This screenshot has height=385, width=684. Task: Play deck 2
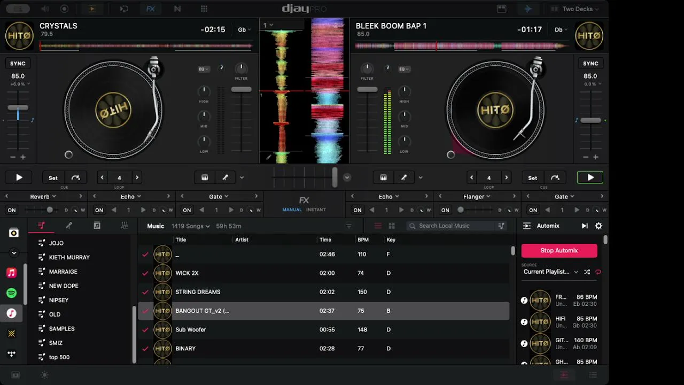pyautogui.click(x=590, y=178)
